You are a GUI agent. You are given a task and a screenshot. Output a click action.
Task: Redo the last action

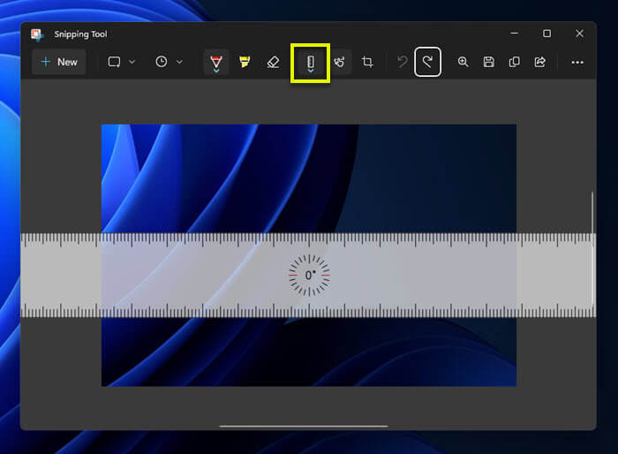[x=427, y=62]
